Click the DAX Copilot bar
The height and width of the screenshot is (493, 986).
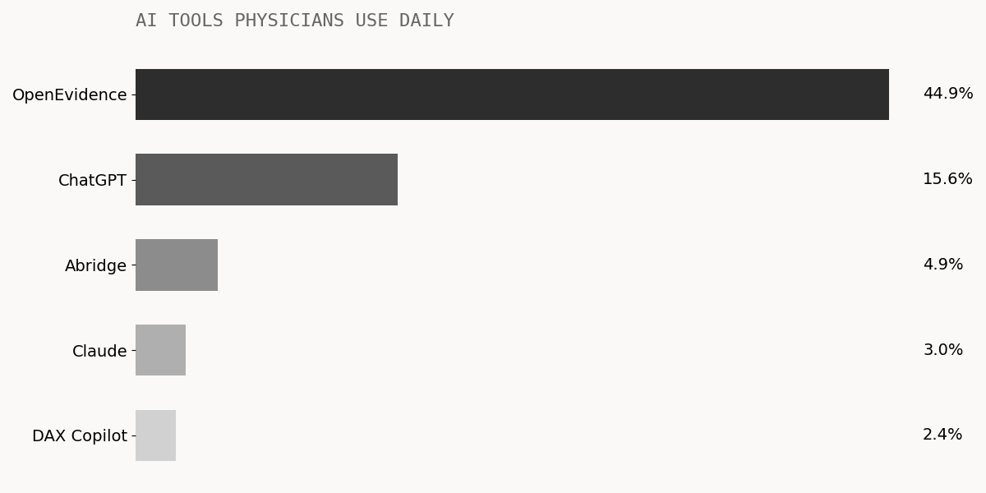point(155,435)
